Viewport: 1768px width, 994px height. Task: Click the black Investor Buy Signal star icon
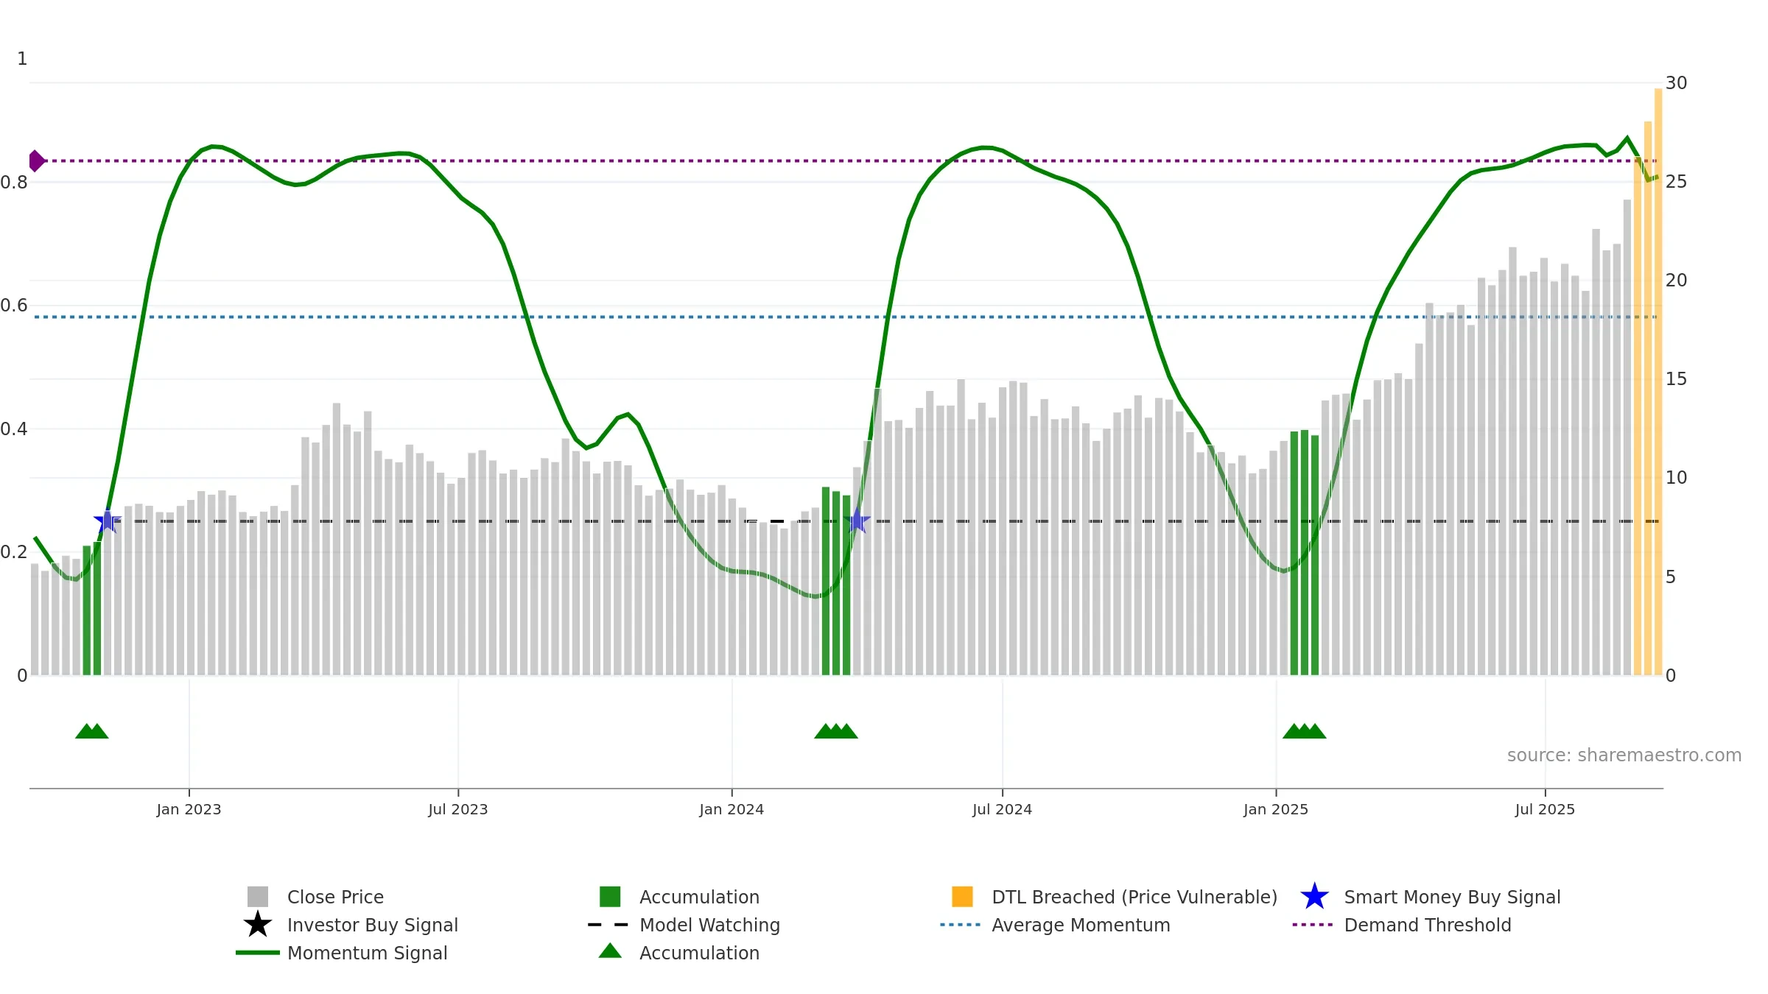point(258,925)
